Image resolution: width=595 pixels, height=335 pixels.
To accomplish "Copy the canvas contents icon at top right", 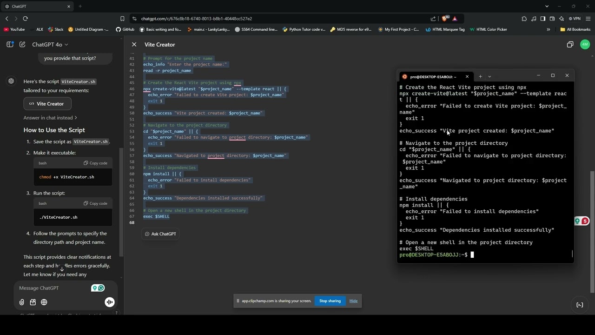I will pos(570,44).
